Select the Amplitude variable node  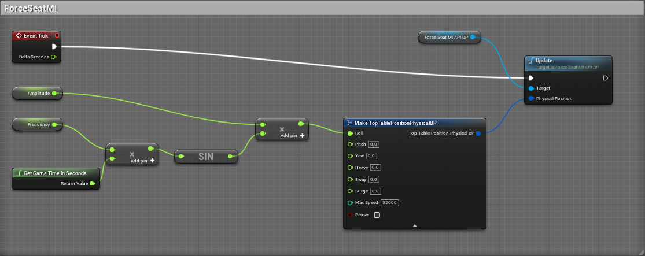[38, 93]
